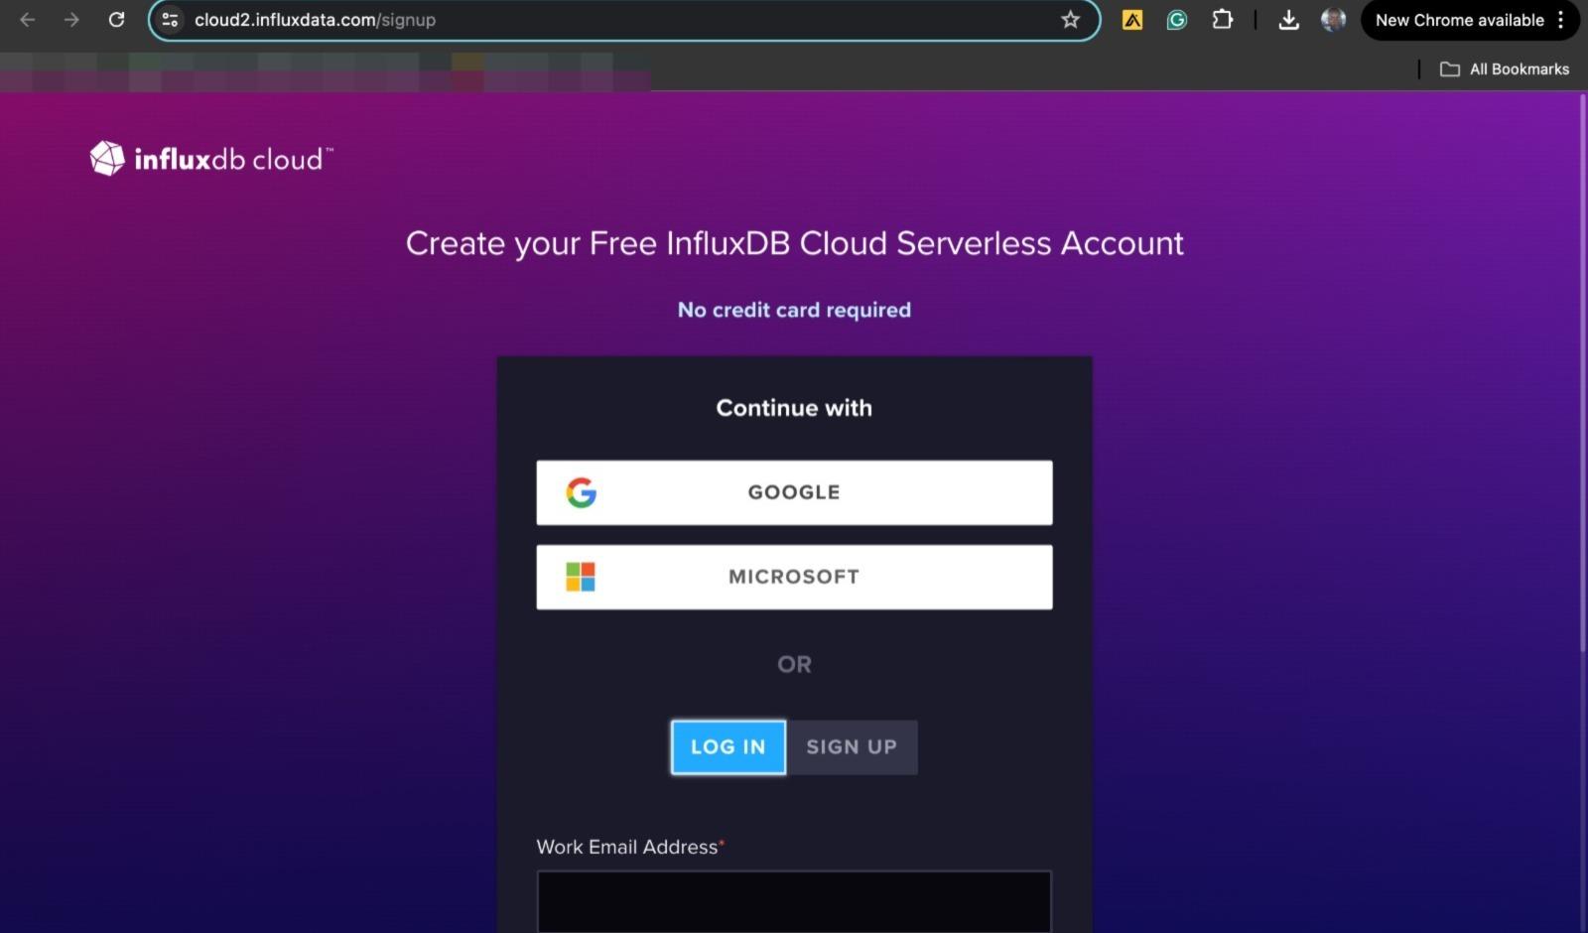Click the Microsoft four-square logo icon
This screenshot has width=1588, height=933.
[581, 577]
